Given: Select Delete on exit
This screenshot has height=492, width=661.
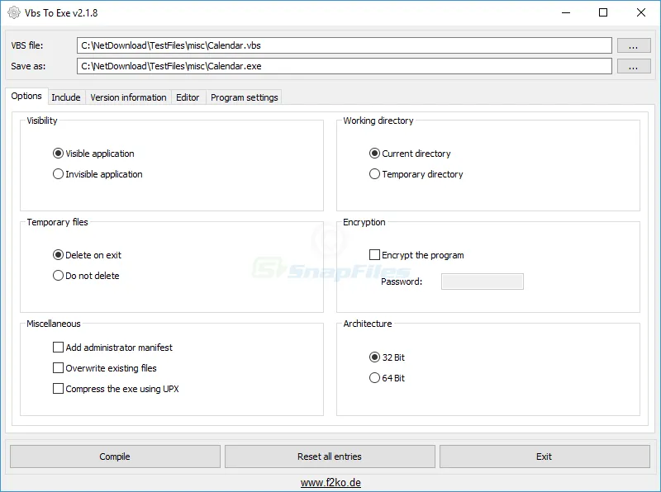Looking at the screenshot, I should click(x=87, y=255).
